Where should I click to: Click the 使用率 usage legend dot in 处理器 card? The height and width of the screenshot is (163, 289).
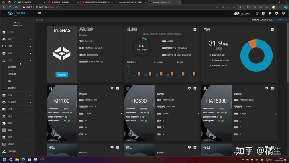pos(155,62)
